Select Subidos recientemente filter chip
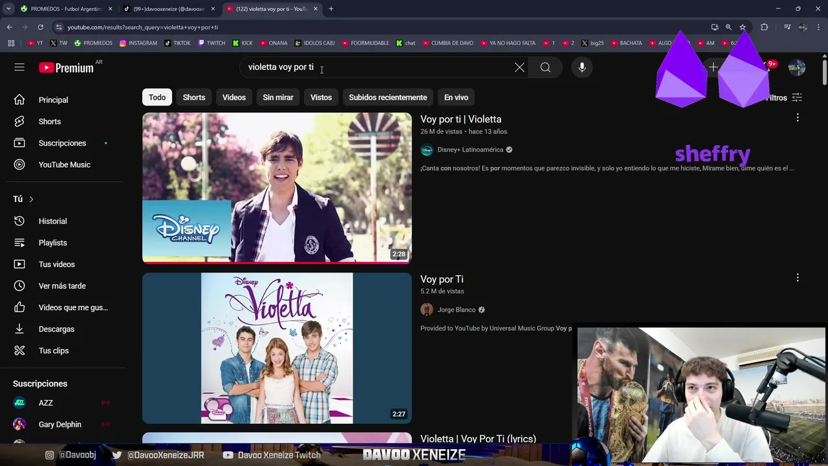 (x=388, y=97)
